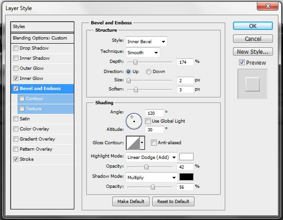Click the Shadow Opacity field showing 56
Image resolution: width=283 pixels, height=220 pixels.
click(185, 187)
